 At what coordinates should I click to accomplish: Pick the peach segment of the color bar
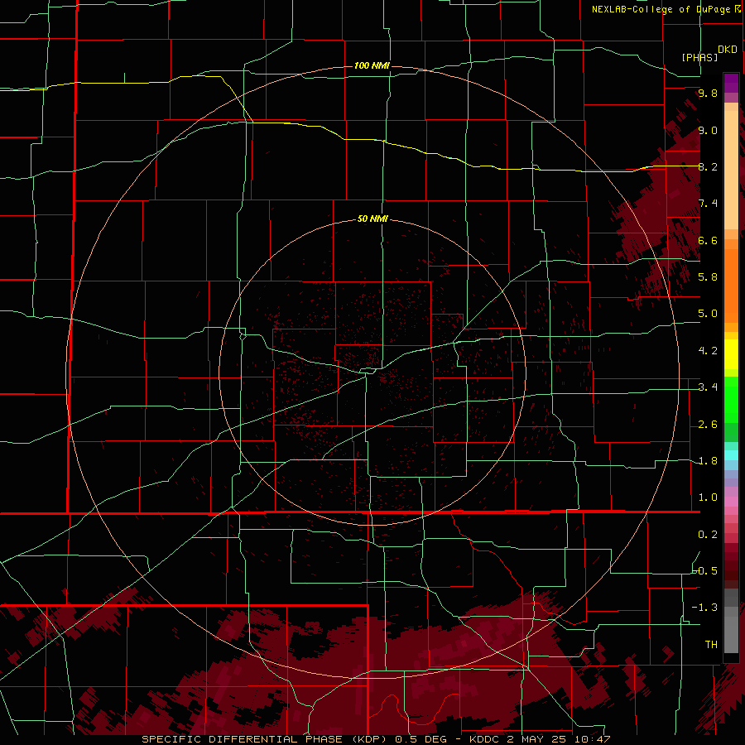pyautogui.click(x=731, y=171)
